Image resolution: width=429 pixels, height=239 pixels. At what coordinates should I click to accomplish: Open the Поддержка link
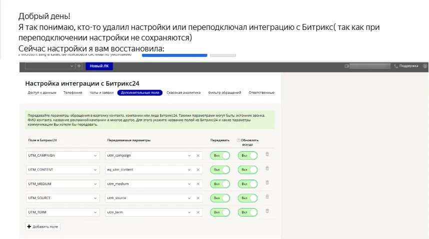click(409, 66)
